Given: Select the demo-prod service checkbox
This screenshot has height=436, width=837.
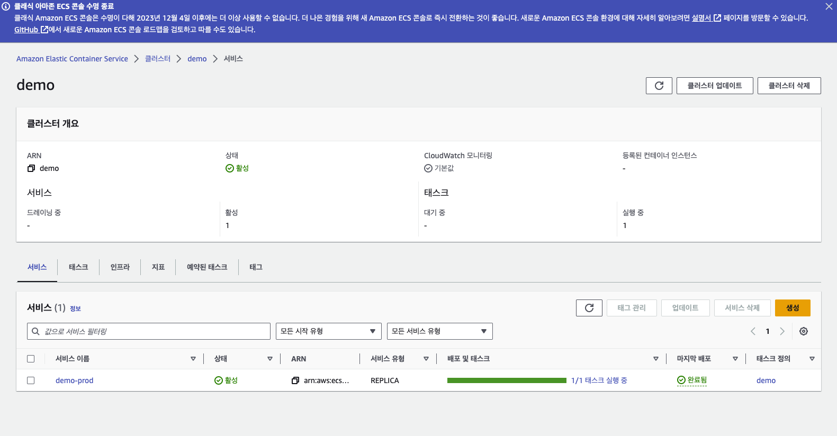Looking at the screenshot, I should 31,380.
